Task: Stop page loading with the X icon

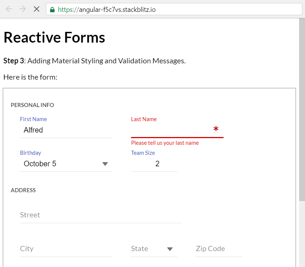Action: (36, 9)
